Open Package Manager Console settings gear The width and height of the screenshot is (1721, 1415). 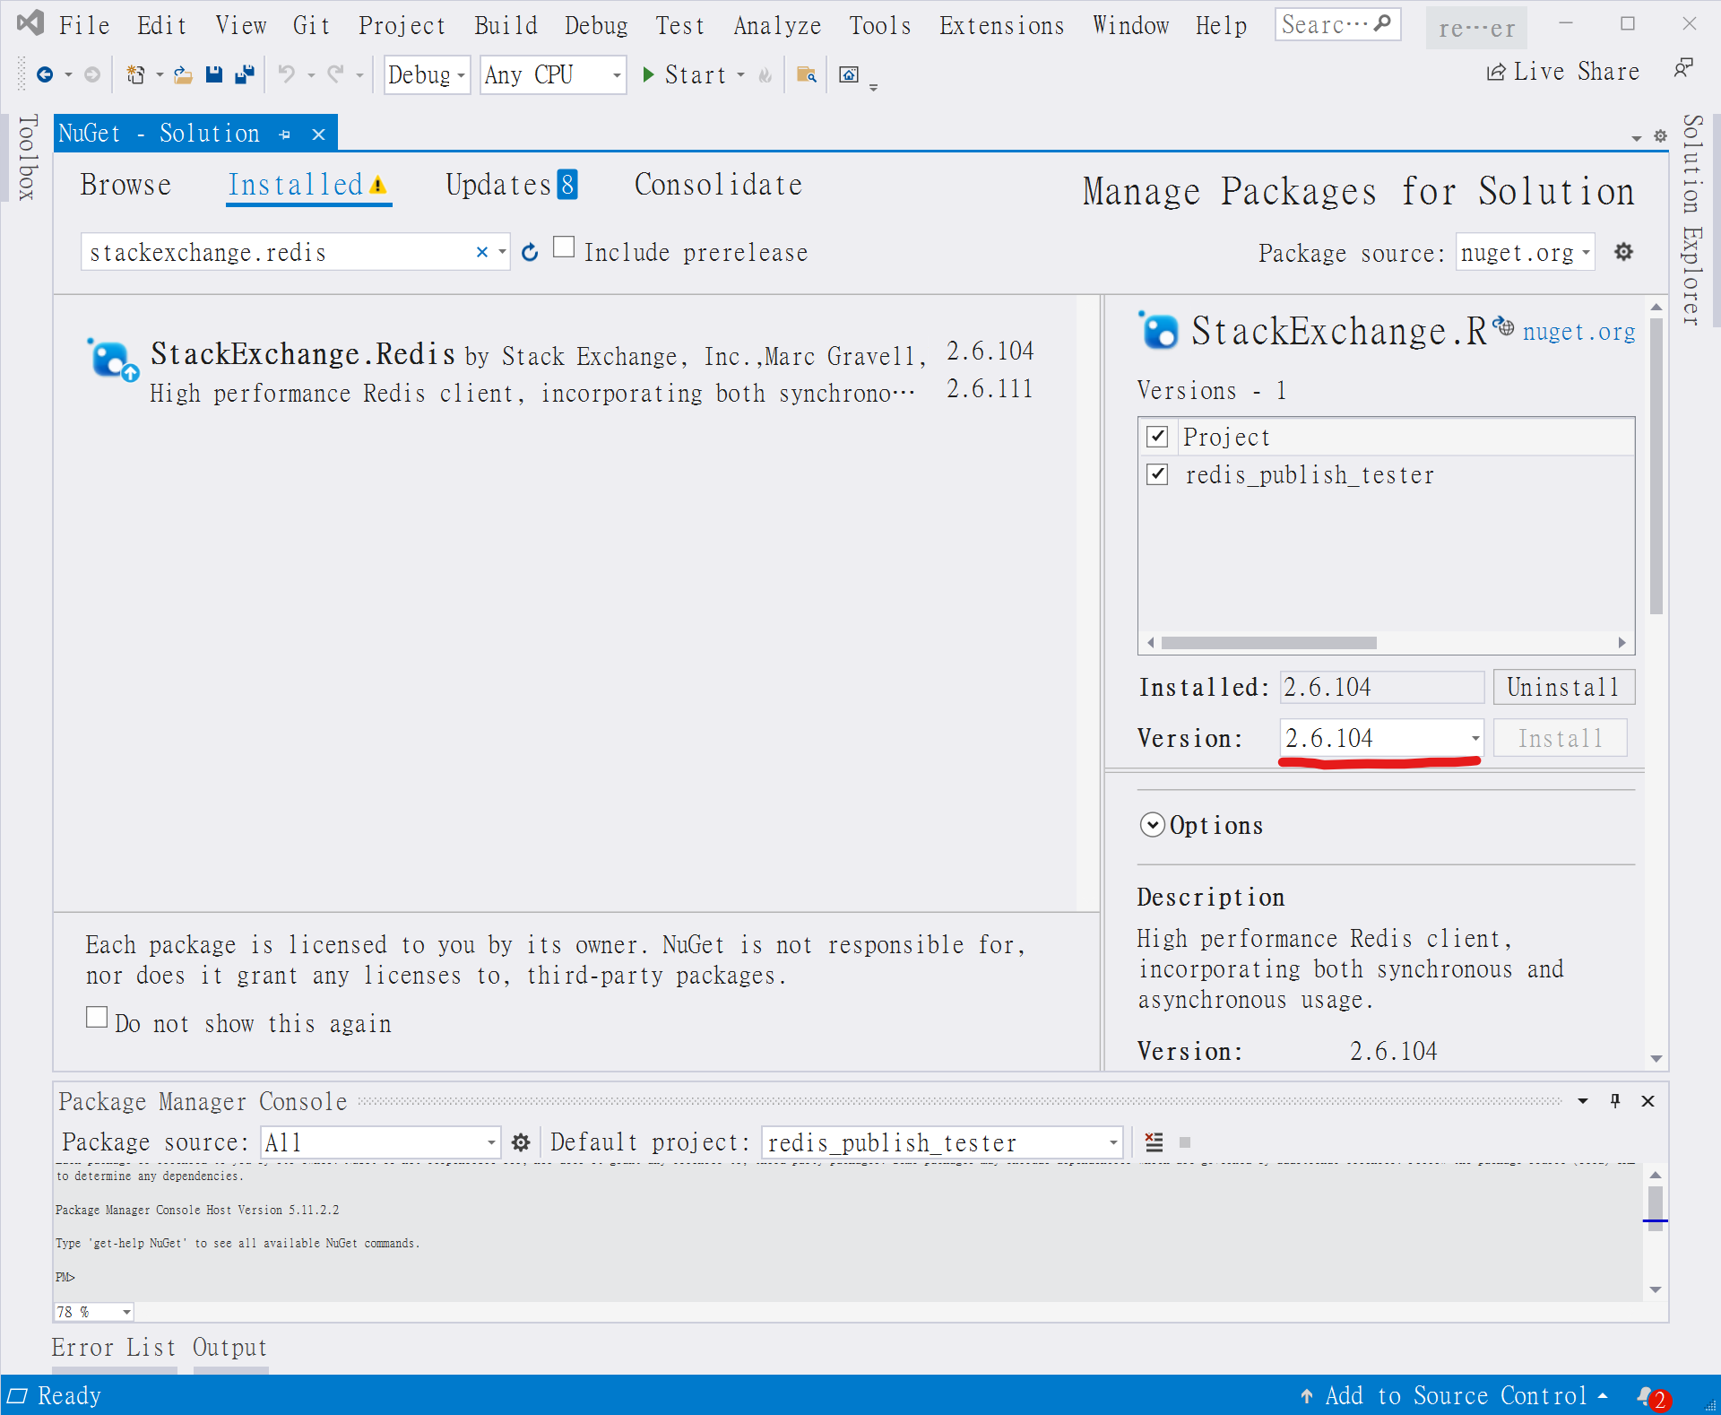(x=521, y=1142)
